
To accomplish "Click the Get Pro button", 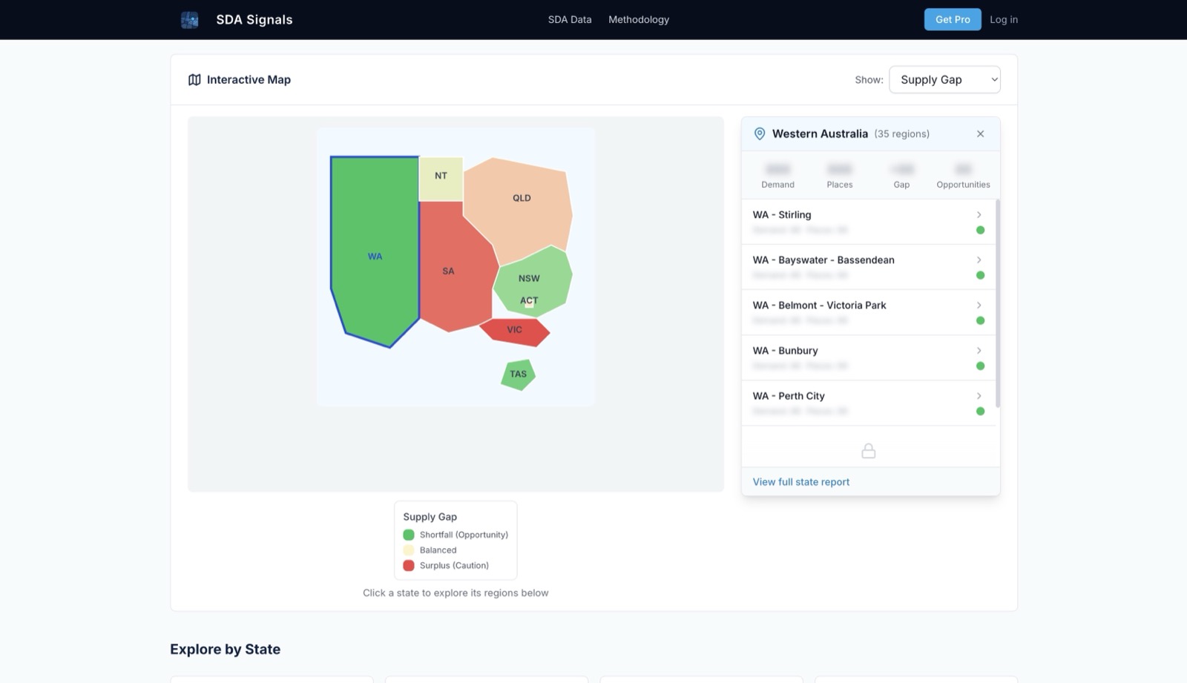I will point(952,20).
